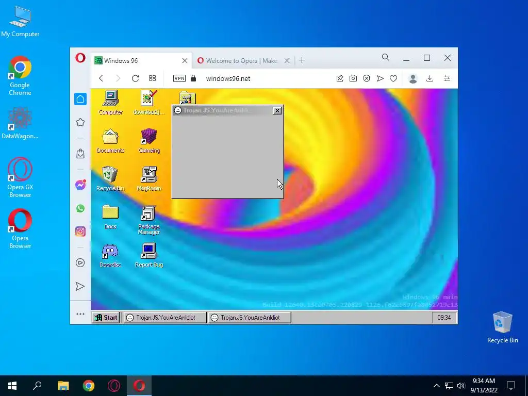Open My Computer on the desktop
This screenshot has height=396, width=528.
point(20,22)
